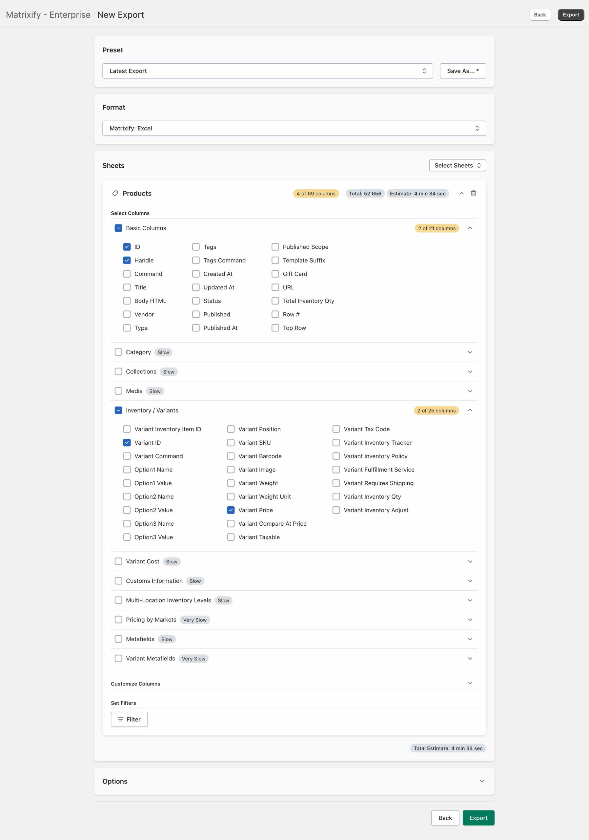
Task: Open the Format dropdown showing Matrixify: Excel
Action: [294, 128]
